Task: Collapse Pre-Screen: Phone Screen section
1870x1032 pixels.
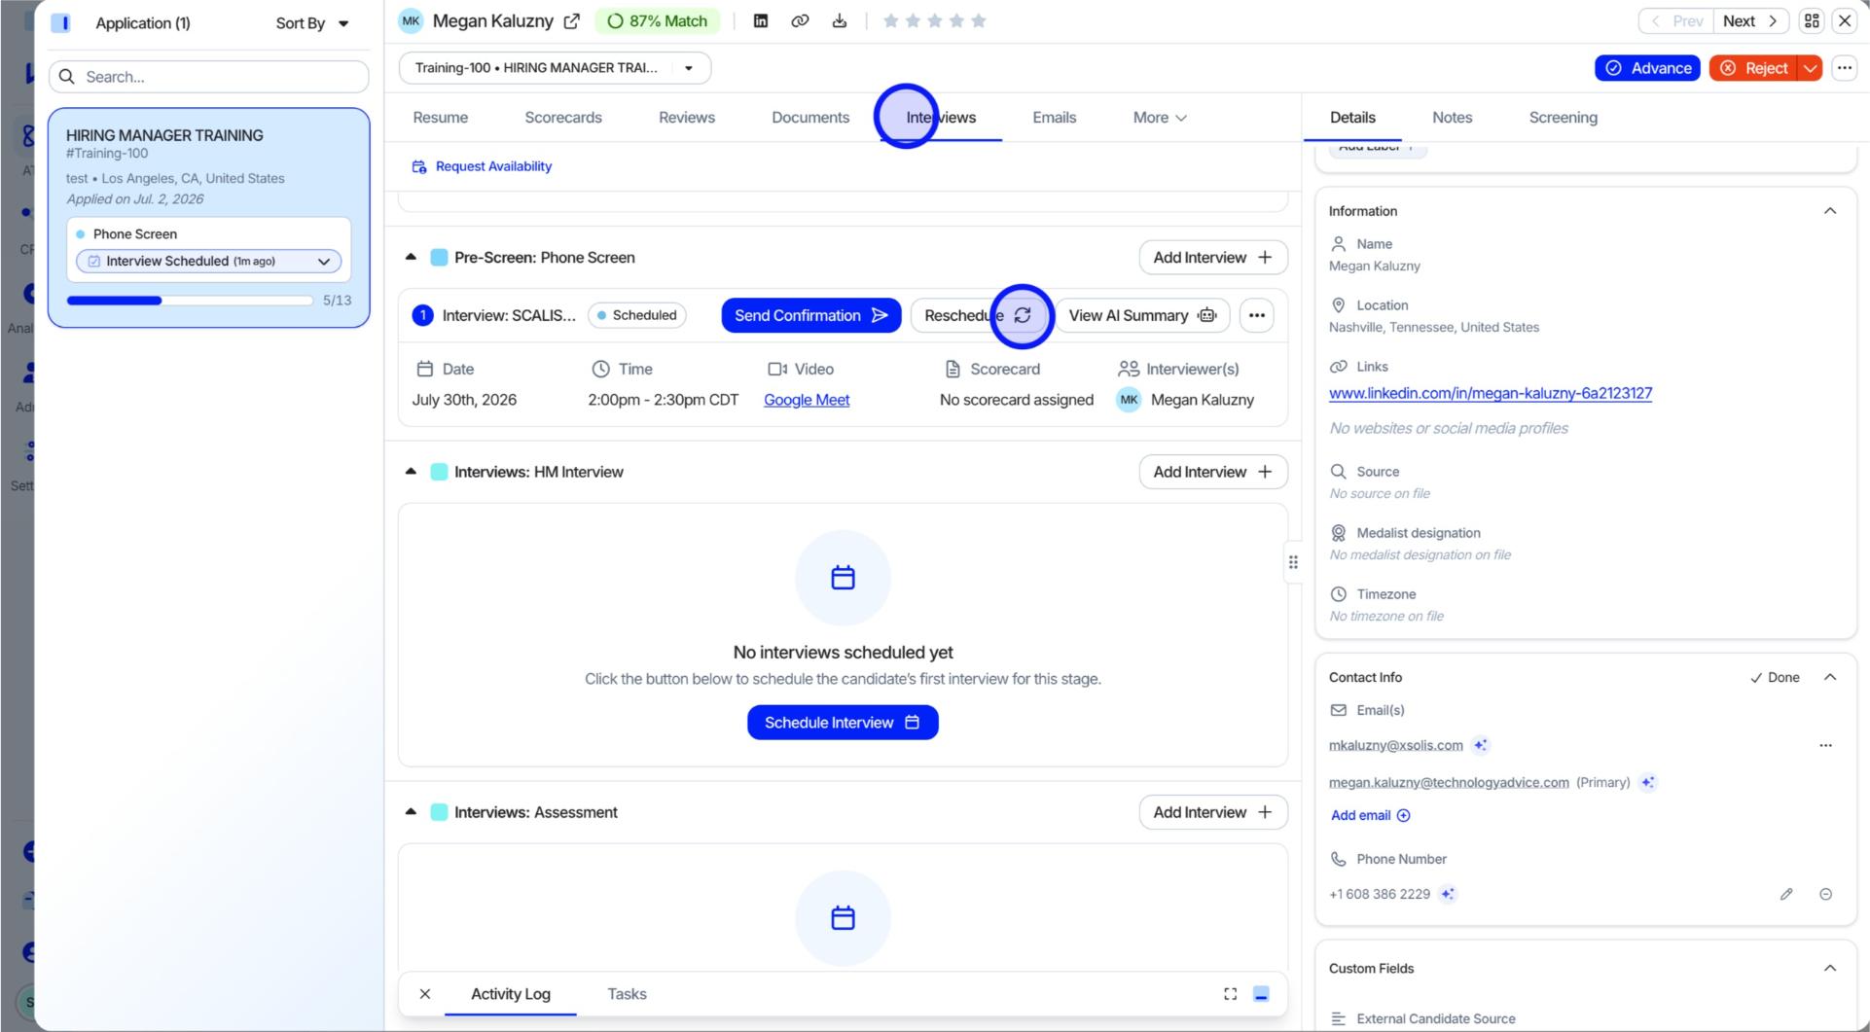Action: tap(411, 258)
